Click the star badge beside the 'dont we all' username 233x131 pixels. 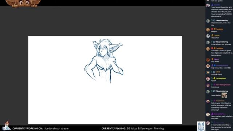point(212,59)
